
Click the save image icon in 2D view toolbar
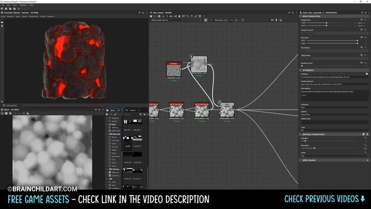(6, 113)
